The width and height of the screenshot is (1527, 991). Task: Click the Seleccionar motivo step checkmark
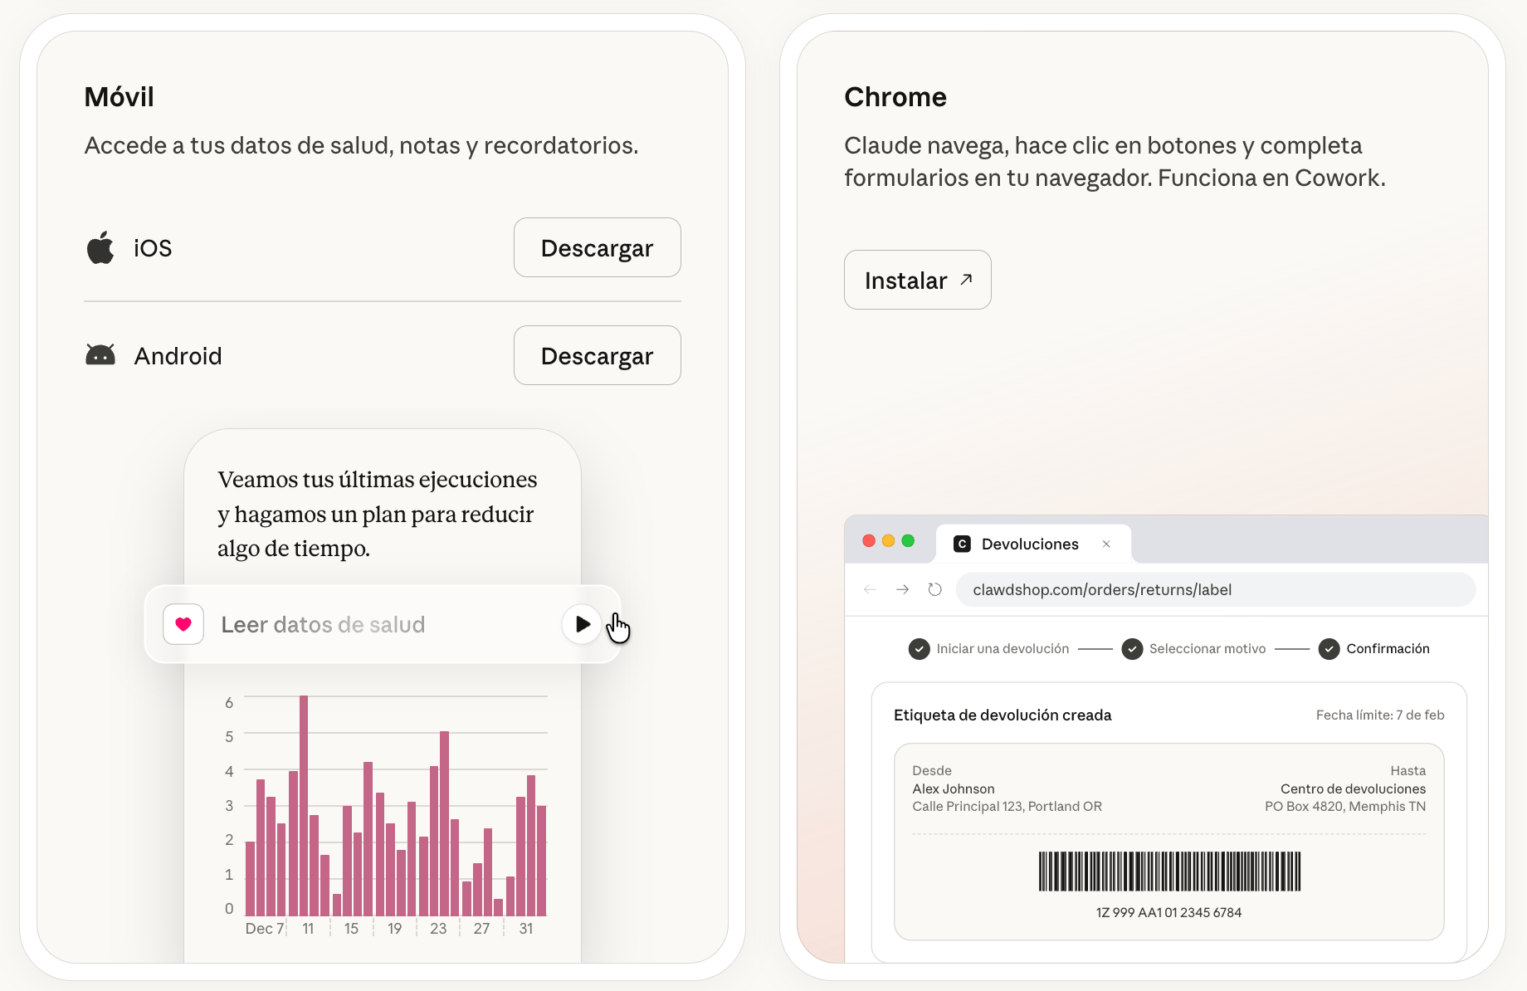(x=1132, y=649)
